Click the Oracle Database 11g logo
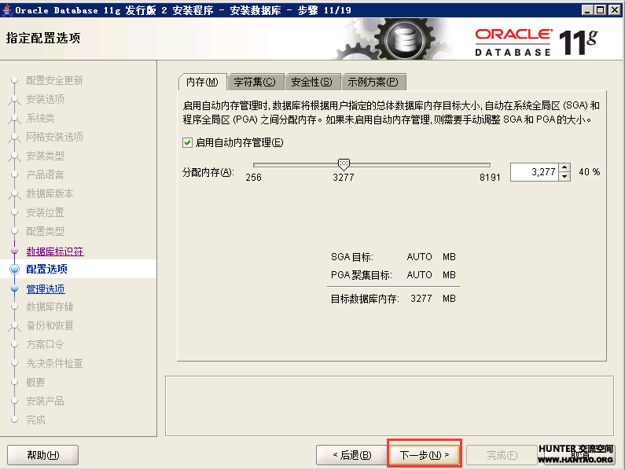 click(x=535, y=41)
